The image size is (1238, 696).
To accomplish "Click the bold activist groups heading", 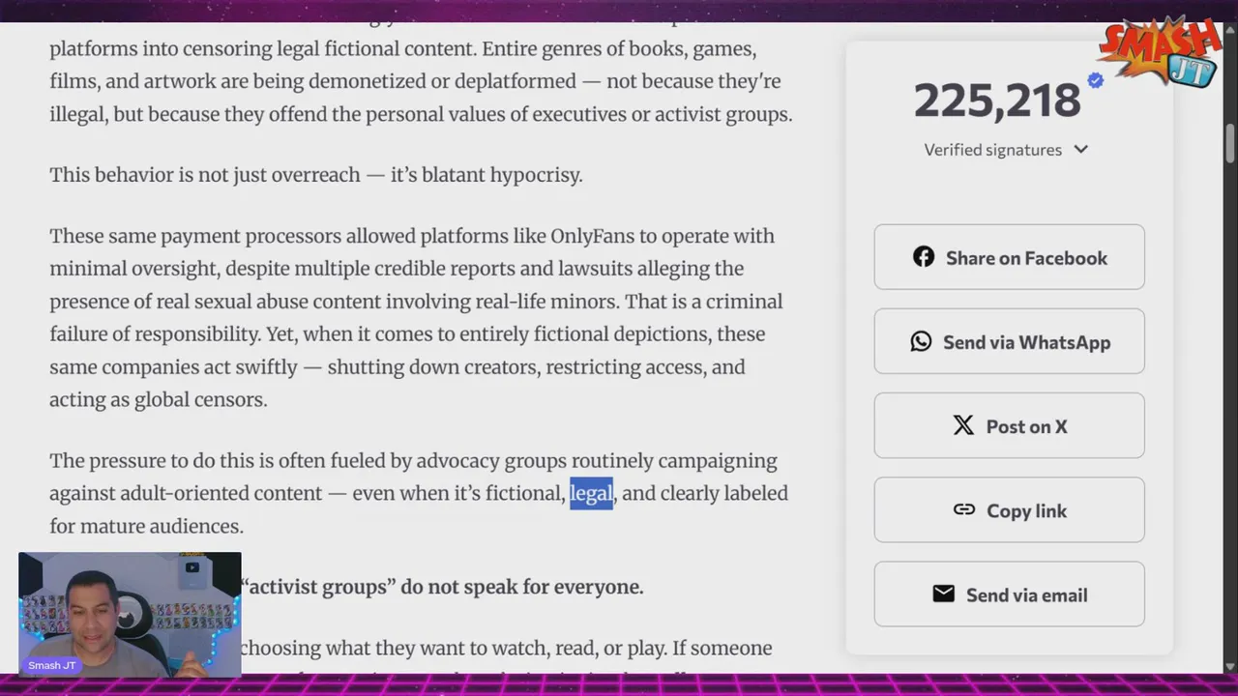I will [x=442, y=587].
